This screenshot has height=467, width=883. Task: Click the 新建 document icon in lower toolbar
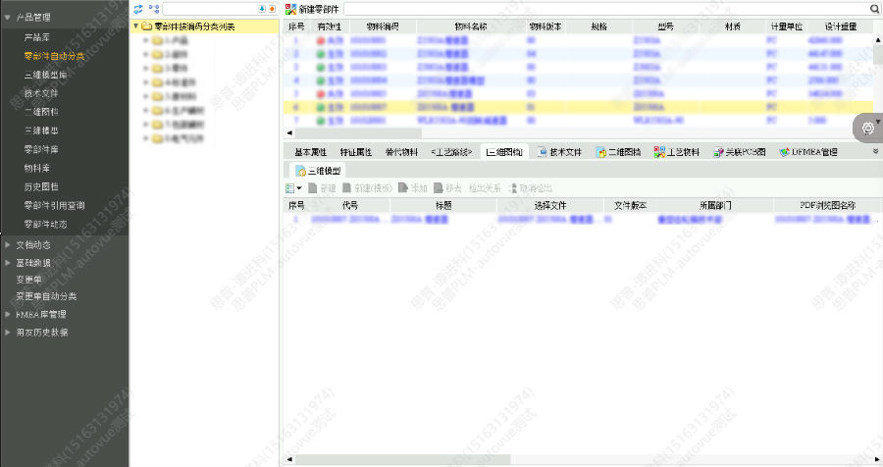pos(313,188)
